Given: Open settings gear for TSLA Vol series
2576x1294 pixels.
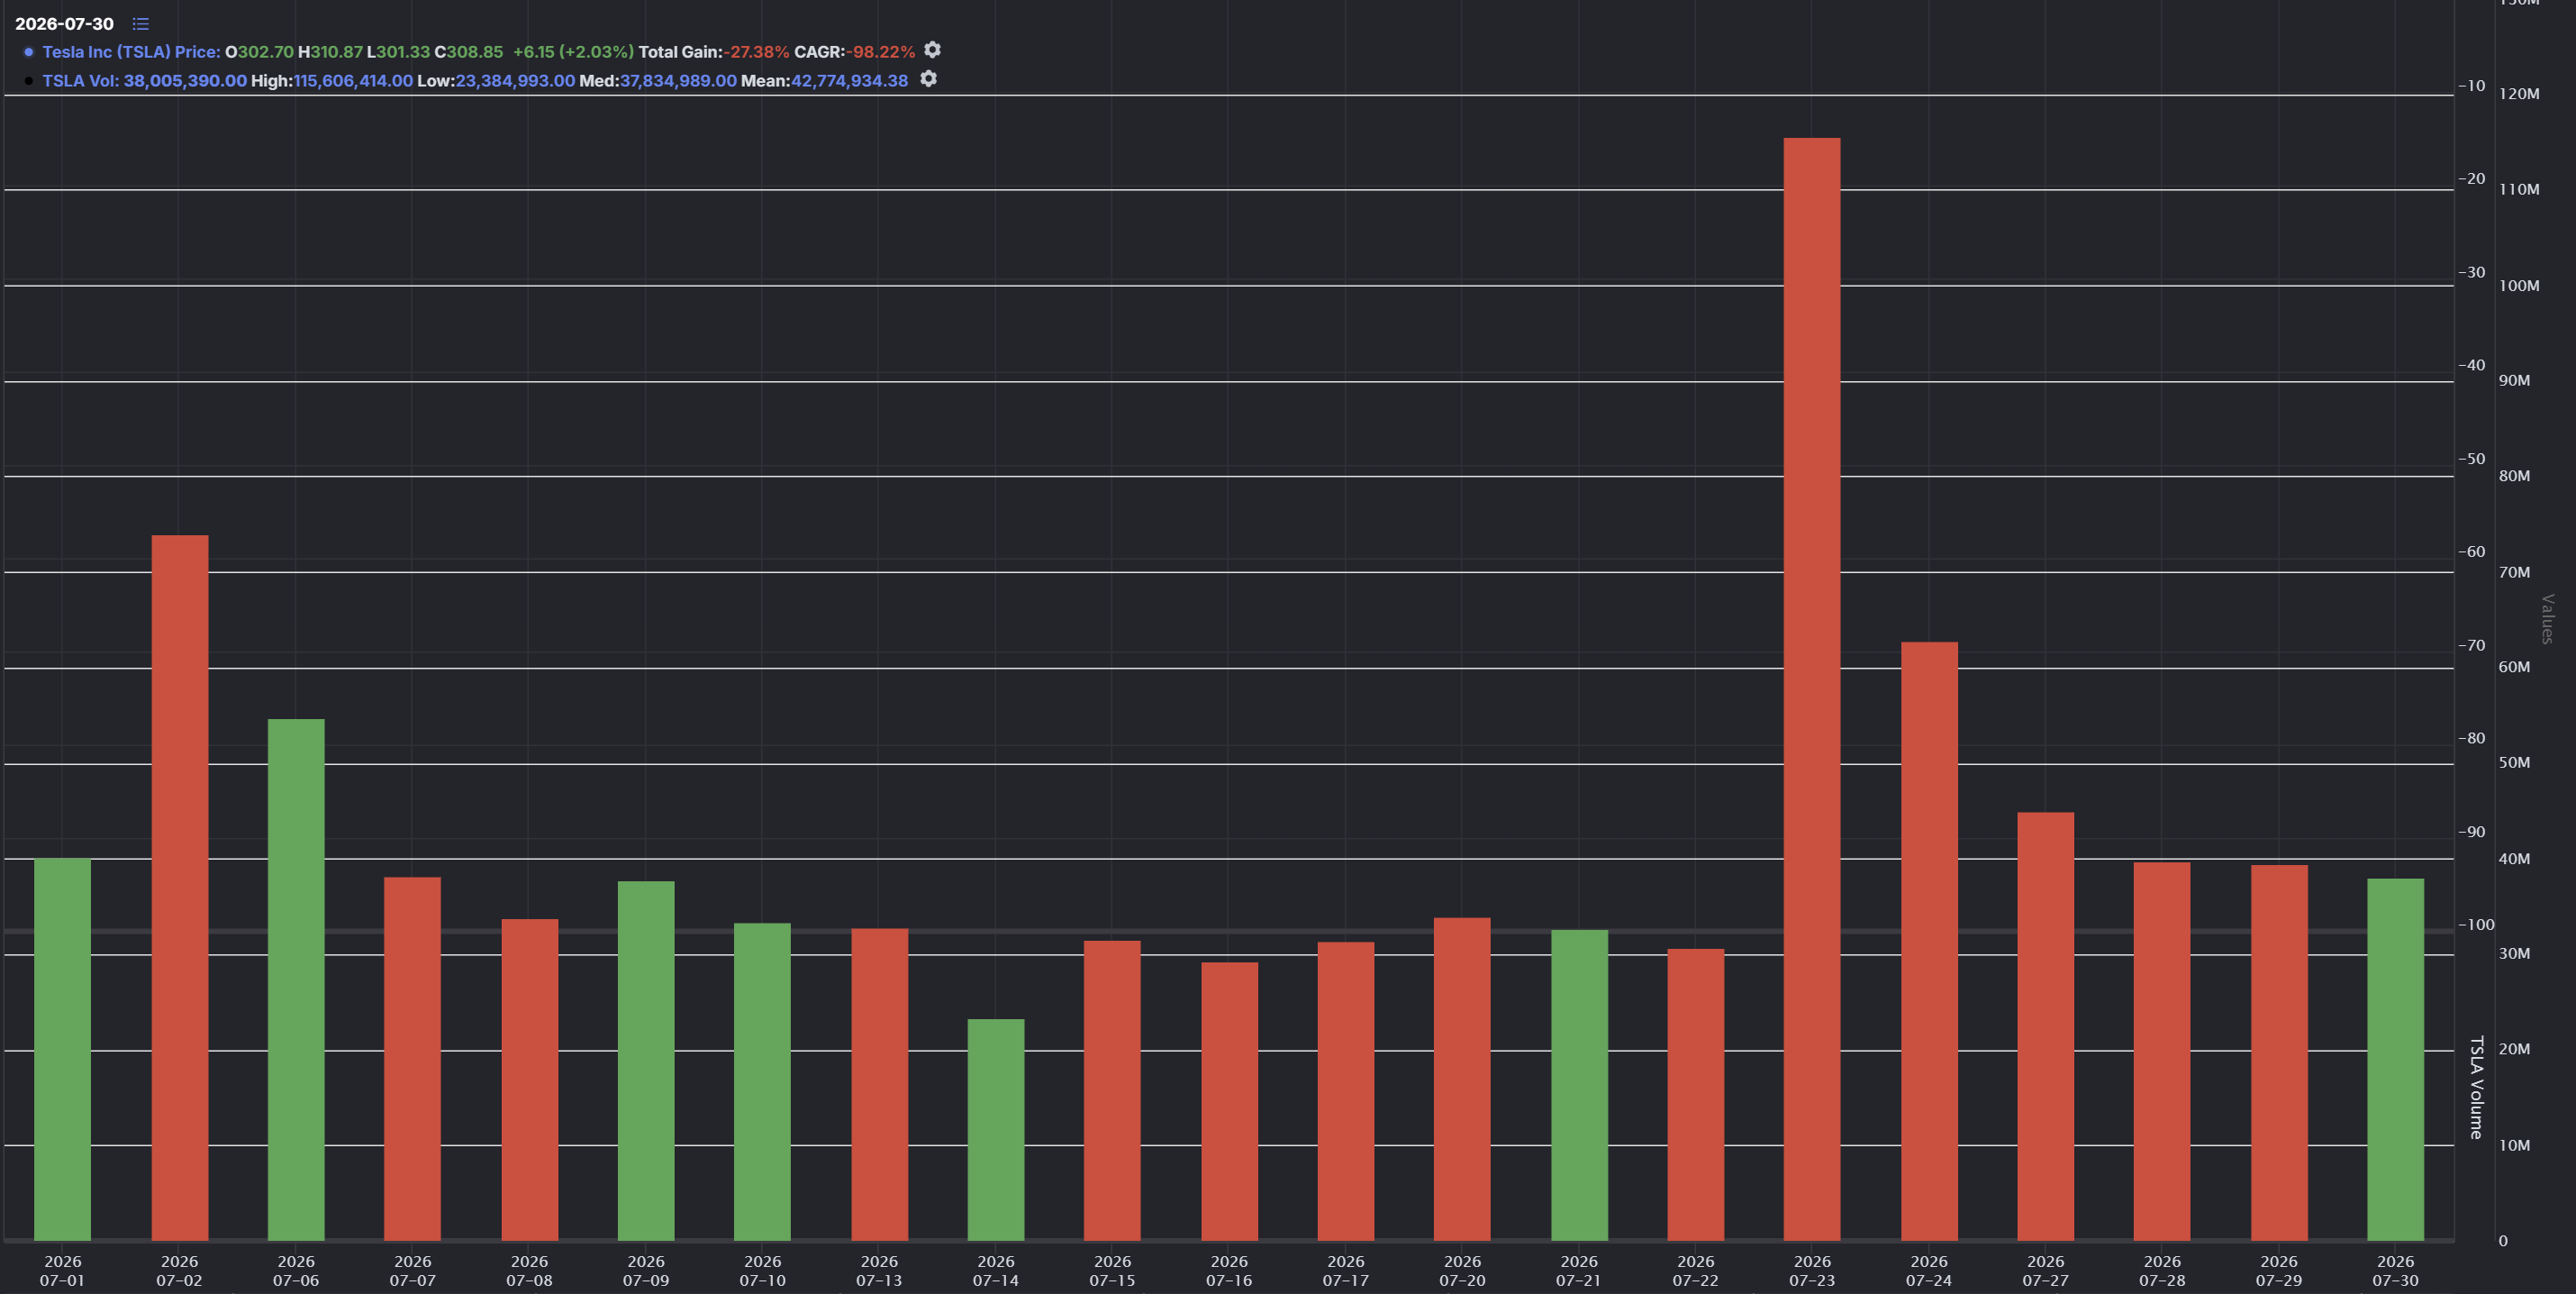Looking at the screenshot, I should point(928,79).
